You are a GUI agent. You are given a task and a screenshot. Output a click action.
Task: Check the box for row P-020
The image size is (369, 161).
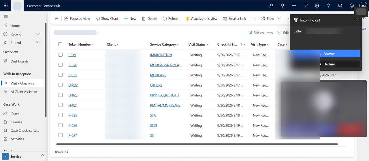(x=60, y=65)
